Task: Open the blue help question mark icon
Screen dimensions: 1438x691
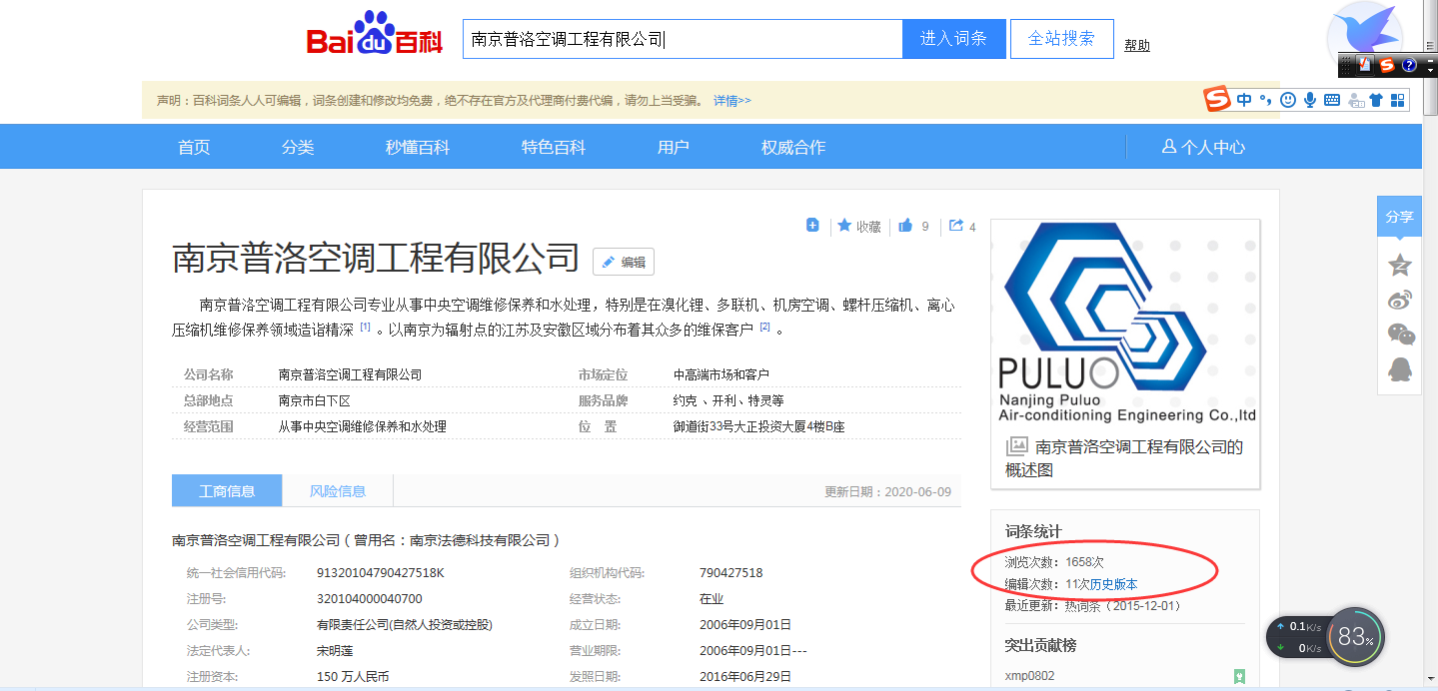Action: coord(1409,65)
